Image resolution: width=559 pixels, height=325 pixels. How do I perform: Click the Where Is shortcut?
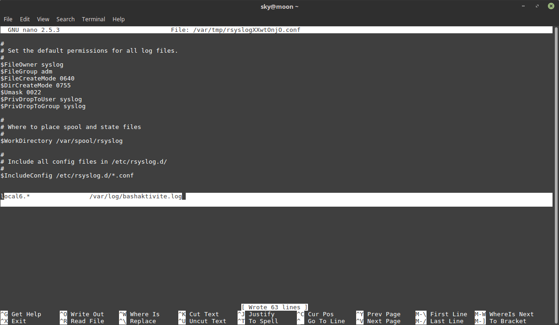coord(138,314)
